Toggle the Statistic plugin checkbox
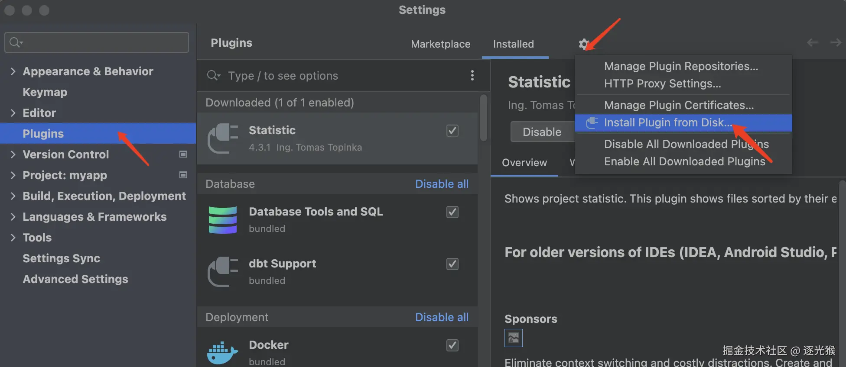 (452, 131)
